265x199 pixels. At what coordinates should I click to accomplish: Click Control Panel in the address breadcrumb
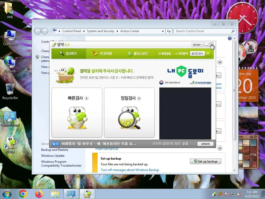point(72,31)
